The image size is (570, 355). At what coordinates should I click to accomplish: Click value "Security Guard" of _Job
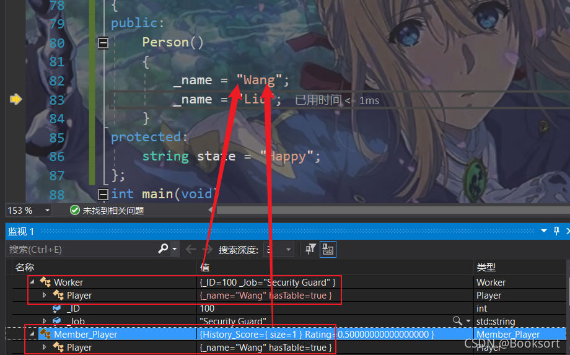click(233, 322)
